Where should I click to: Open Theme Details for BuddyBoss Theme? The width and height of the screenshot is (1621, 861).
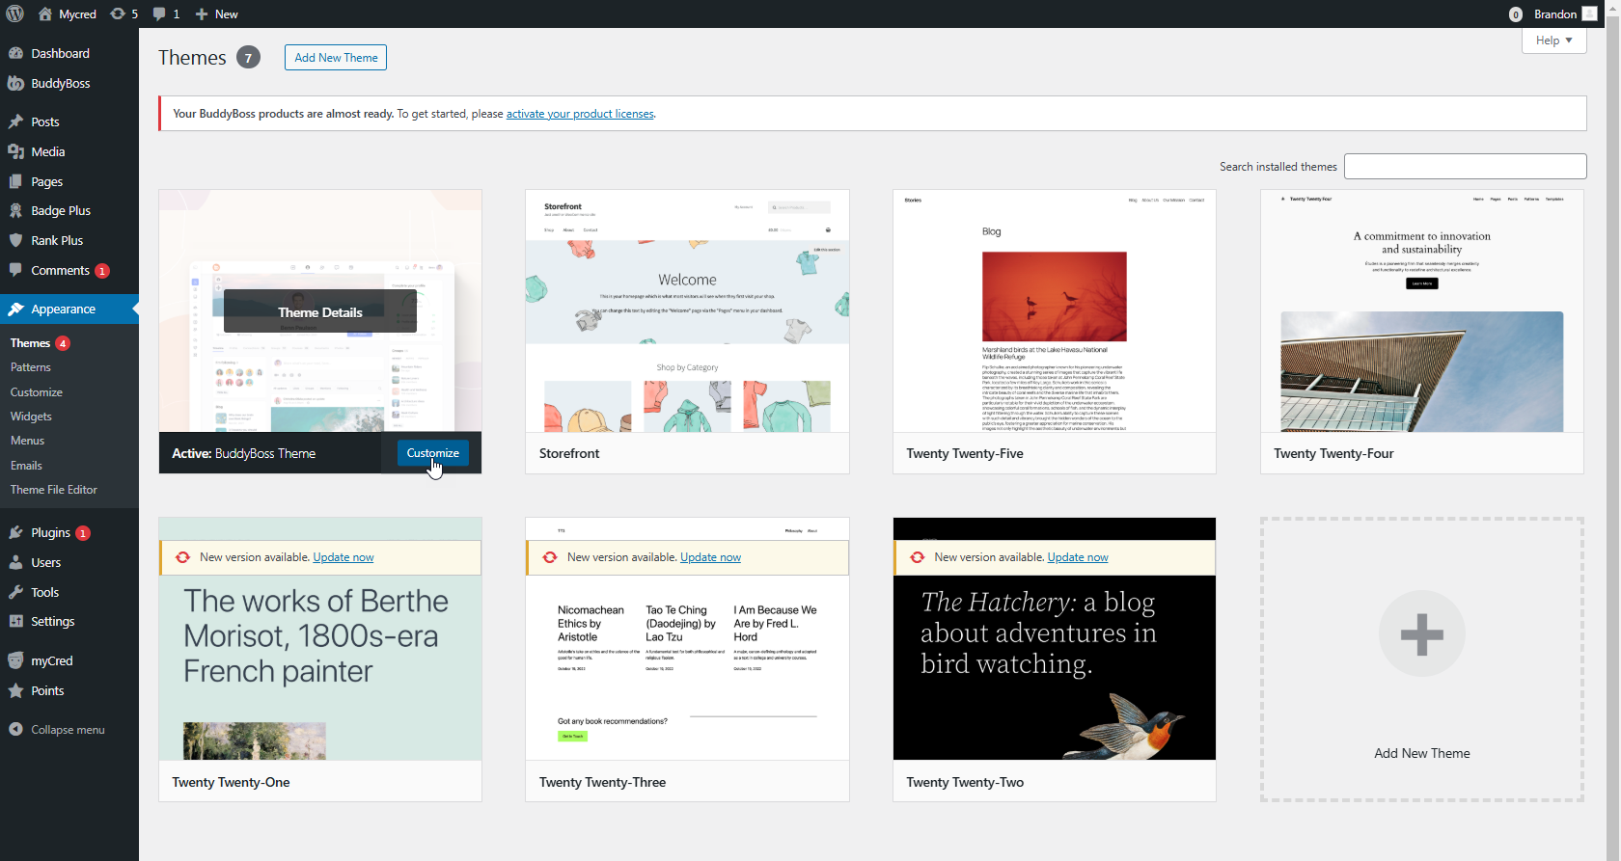pos(320,312)
